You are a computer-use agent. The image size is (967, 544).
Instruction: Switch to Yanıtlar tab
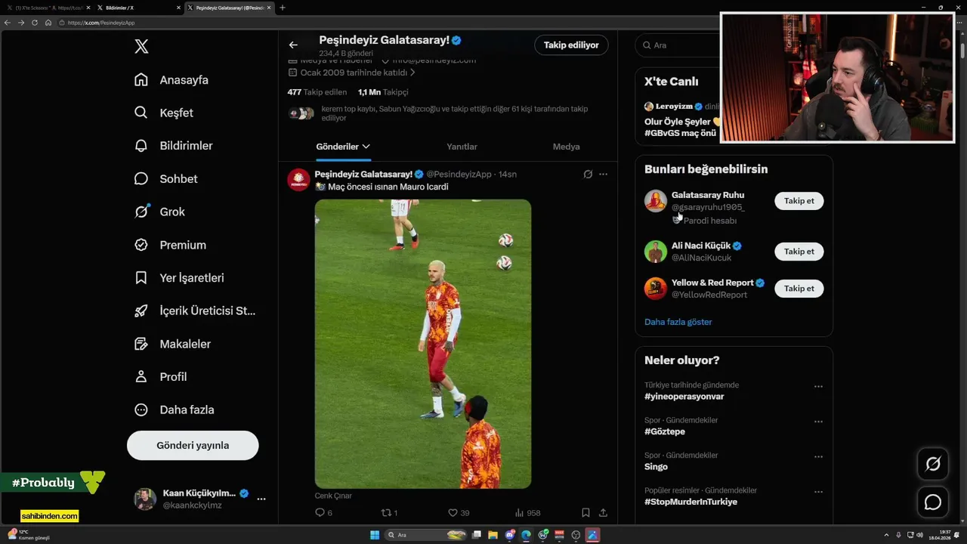tap(462, 147)
